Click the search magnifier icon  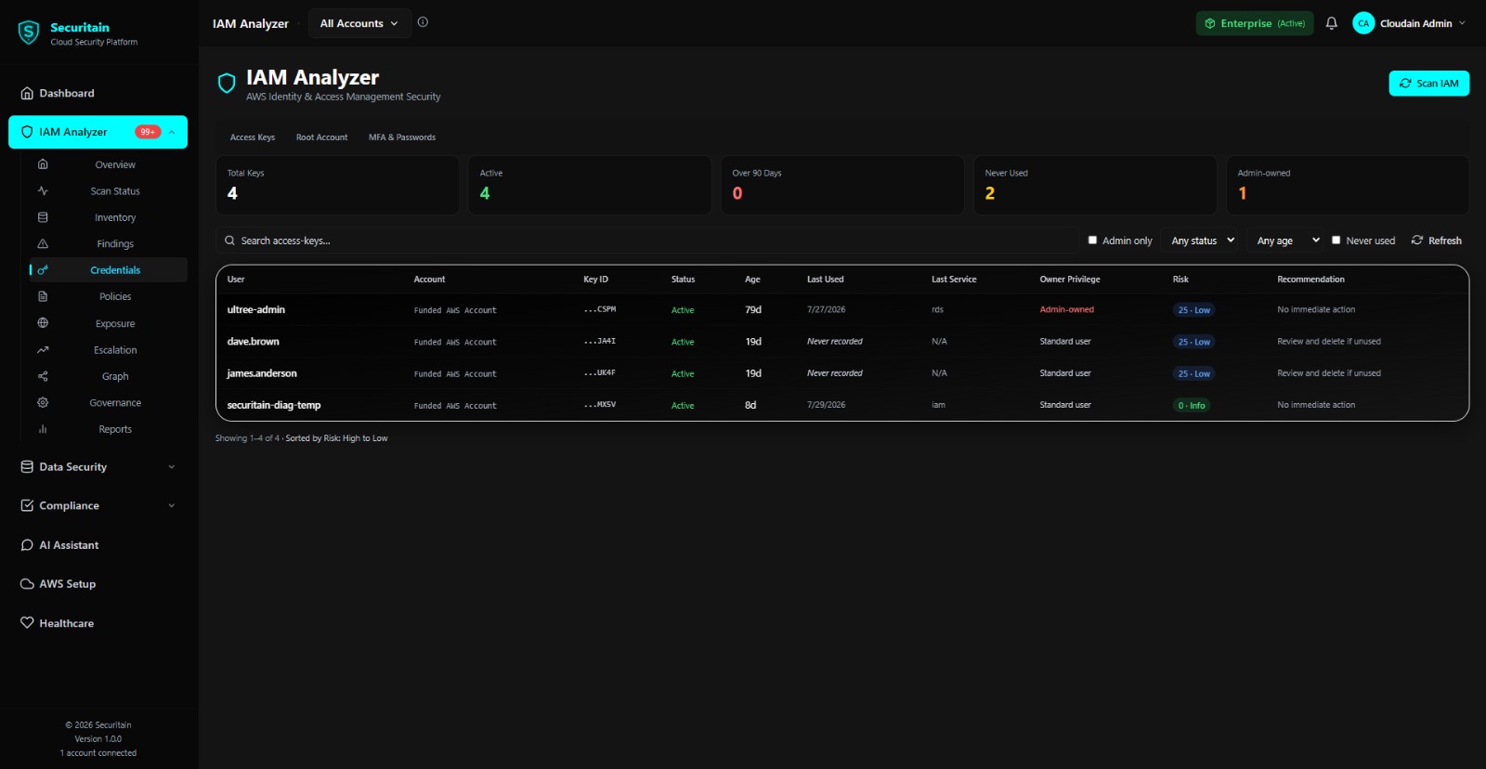[x=229, y=241]
